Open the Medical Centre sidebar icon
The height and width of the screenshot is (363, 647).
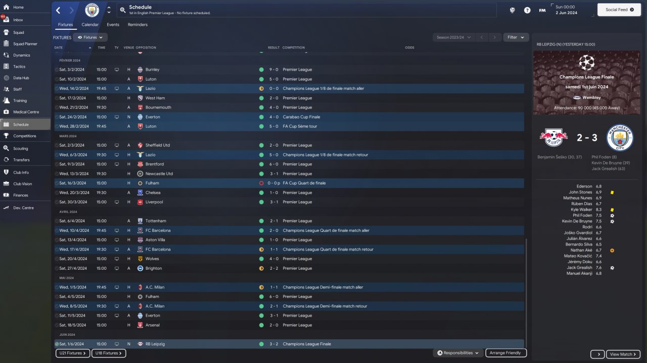(6, 112)
